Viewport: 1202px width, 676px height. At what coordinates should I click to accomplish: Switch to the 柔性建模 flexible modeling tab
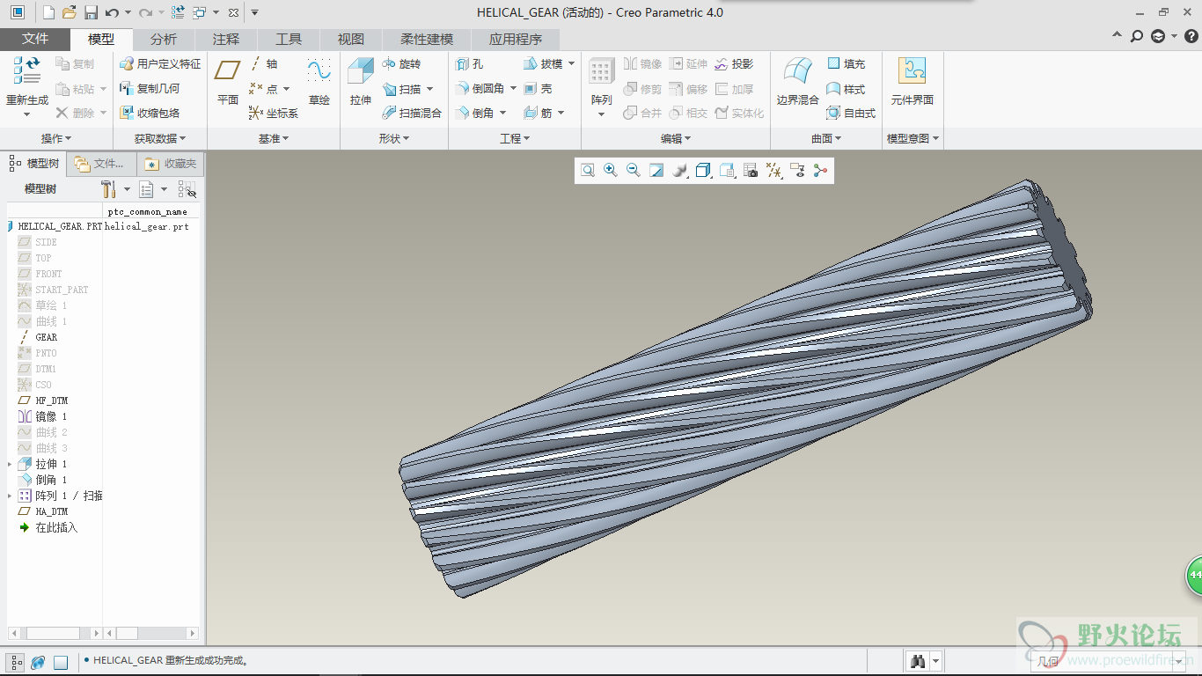point(427,40)
